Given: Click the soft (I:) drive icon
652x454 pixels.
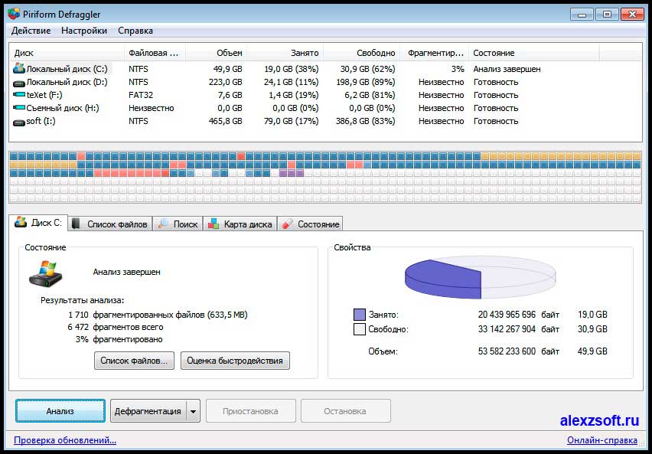Looking at the screenshot, I should [19, 121].
